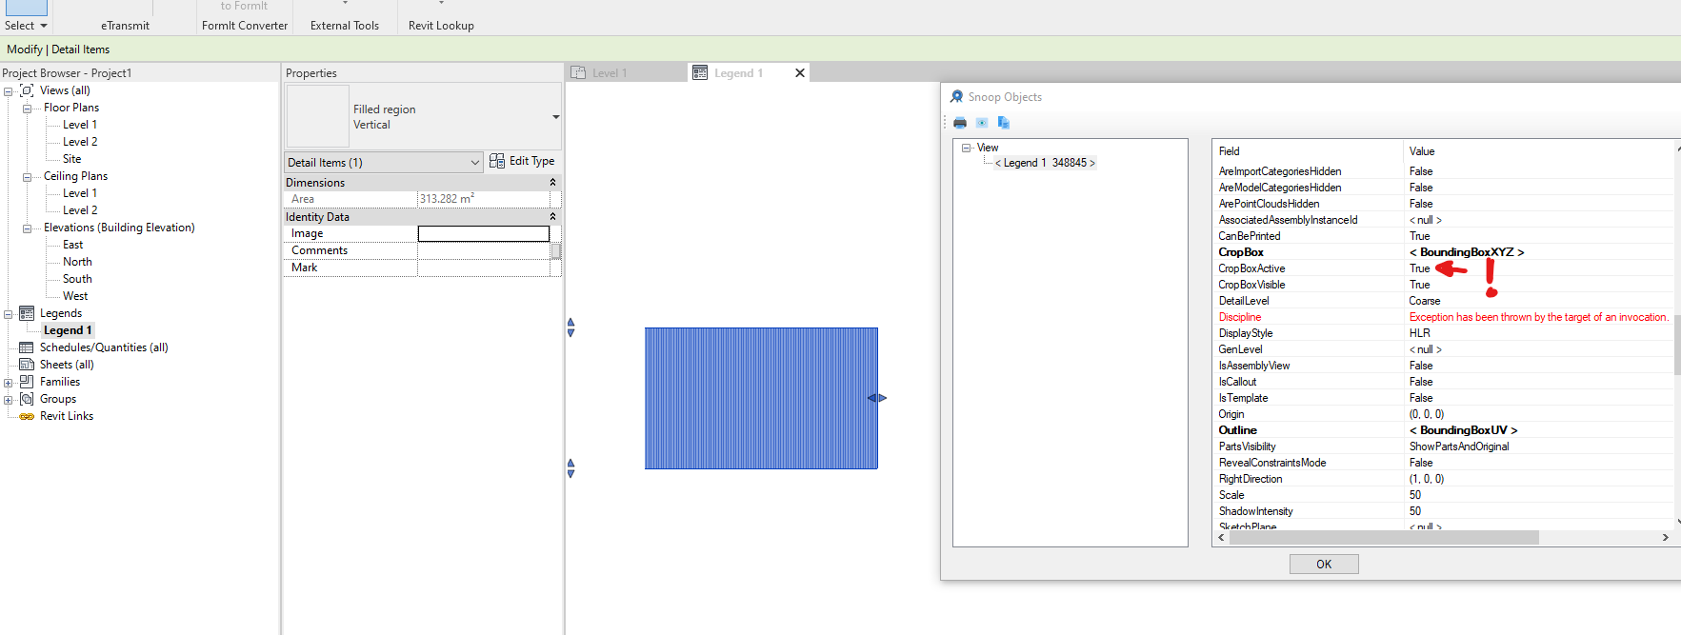
Task: Expand the Groups node
Action: click(9, 400)
